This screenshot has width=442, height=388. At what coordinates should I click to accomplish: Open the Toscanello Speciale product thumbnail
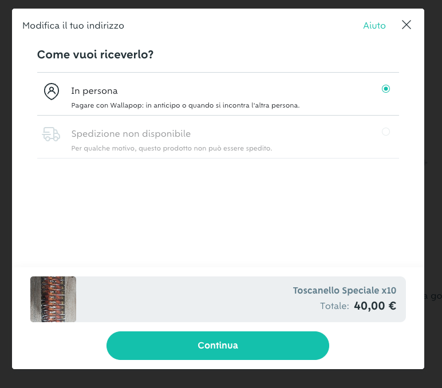(53, 299)
